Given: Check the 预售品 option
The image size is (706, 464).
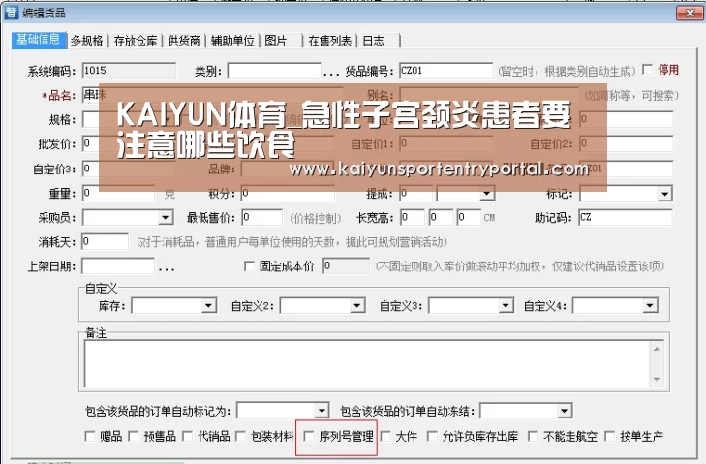Looking at the screenshot, I should click(x=134, y=436).
